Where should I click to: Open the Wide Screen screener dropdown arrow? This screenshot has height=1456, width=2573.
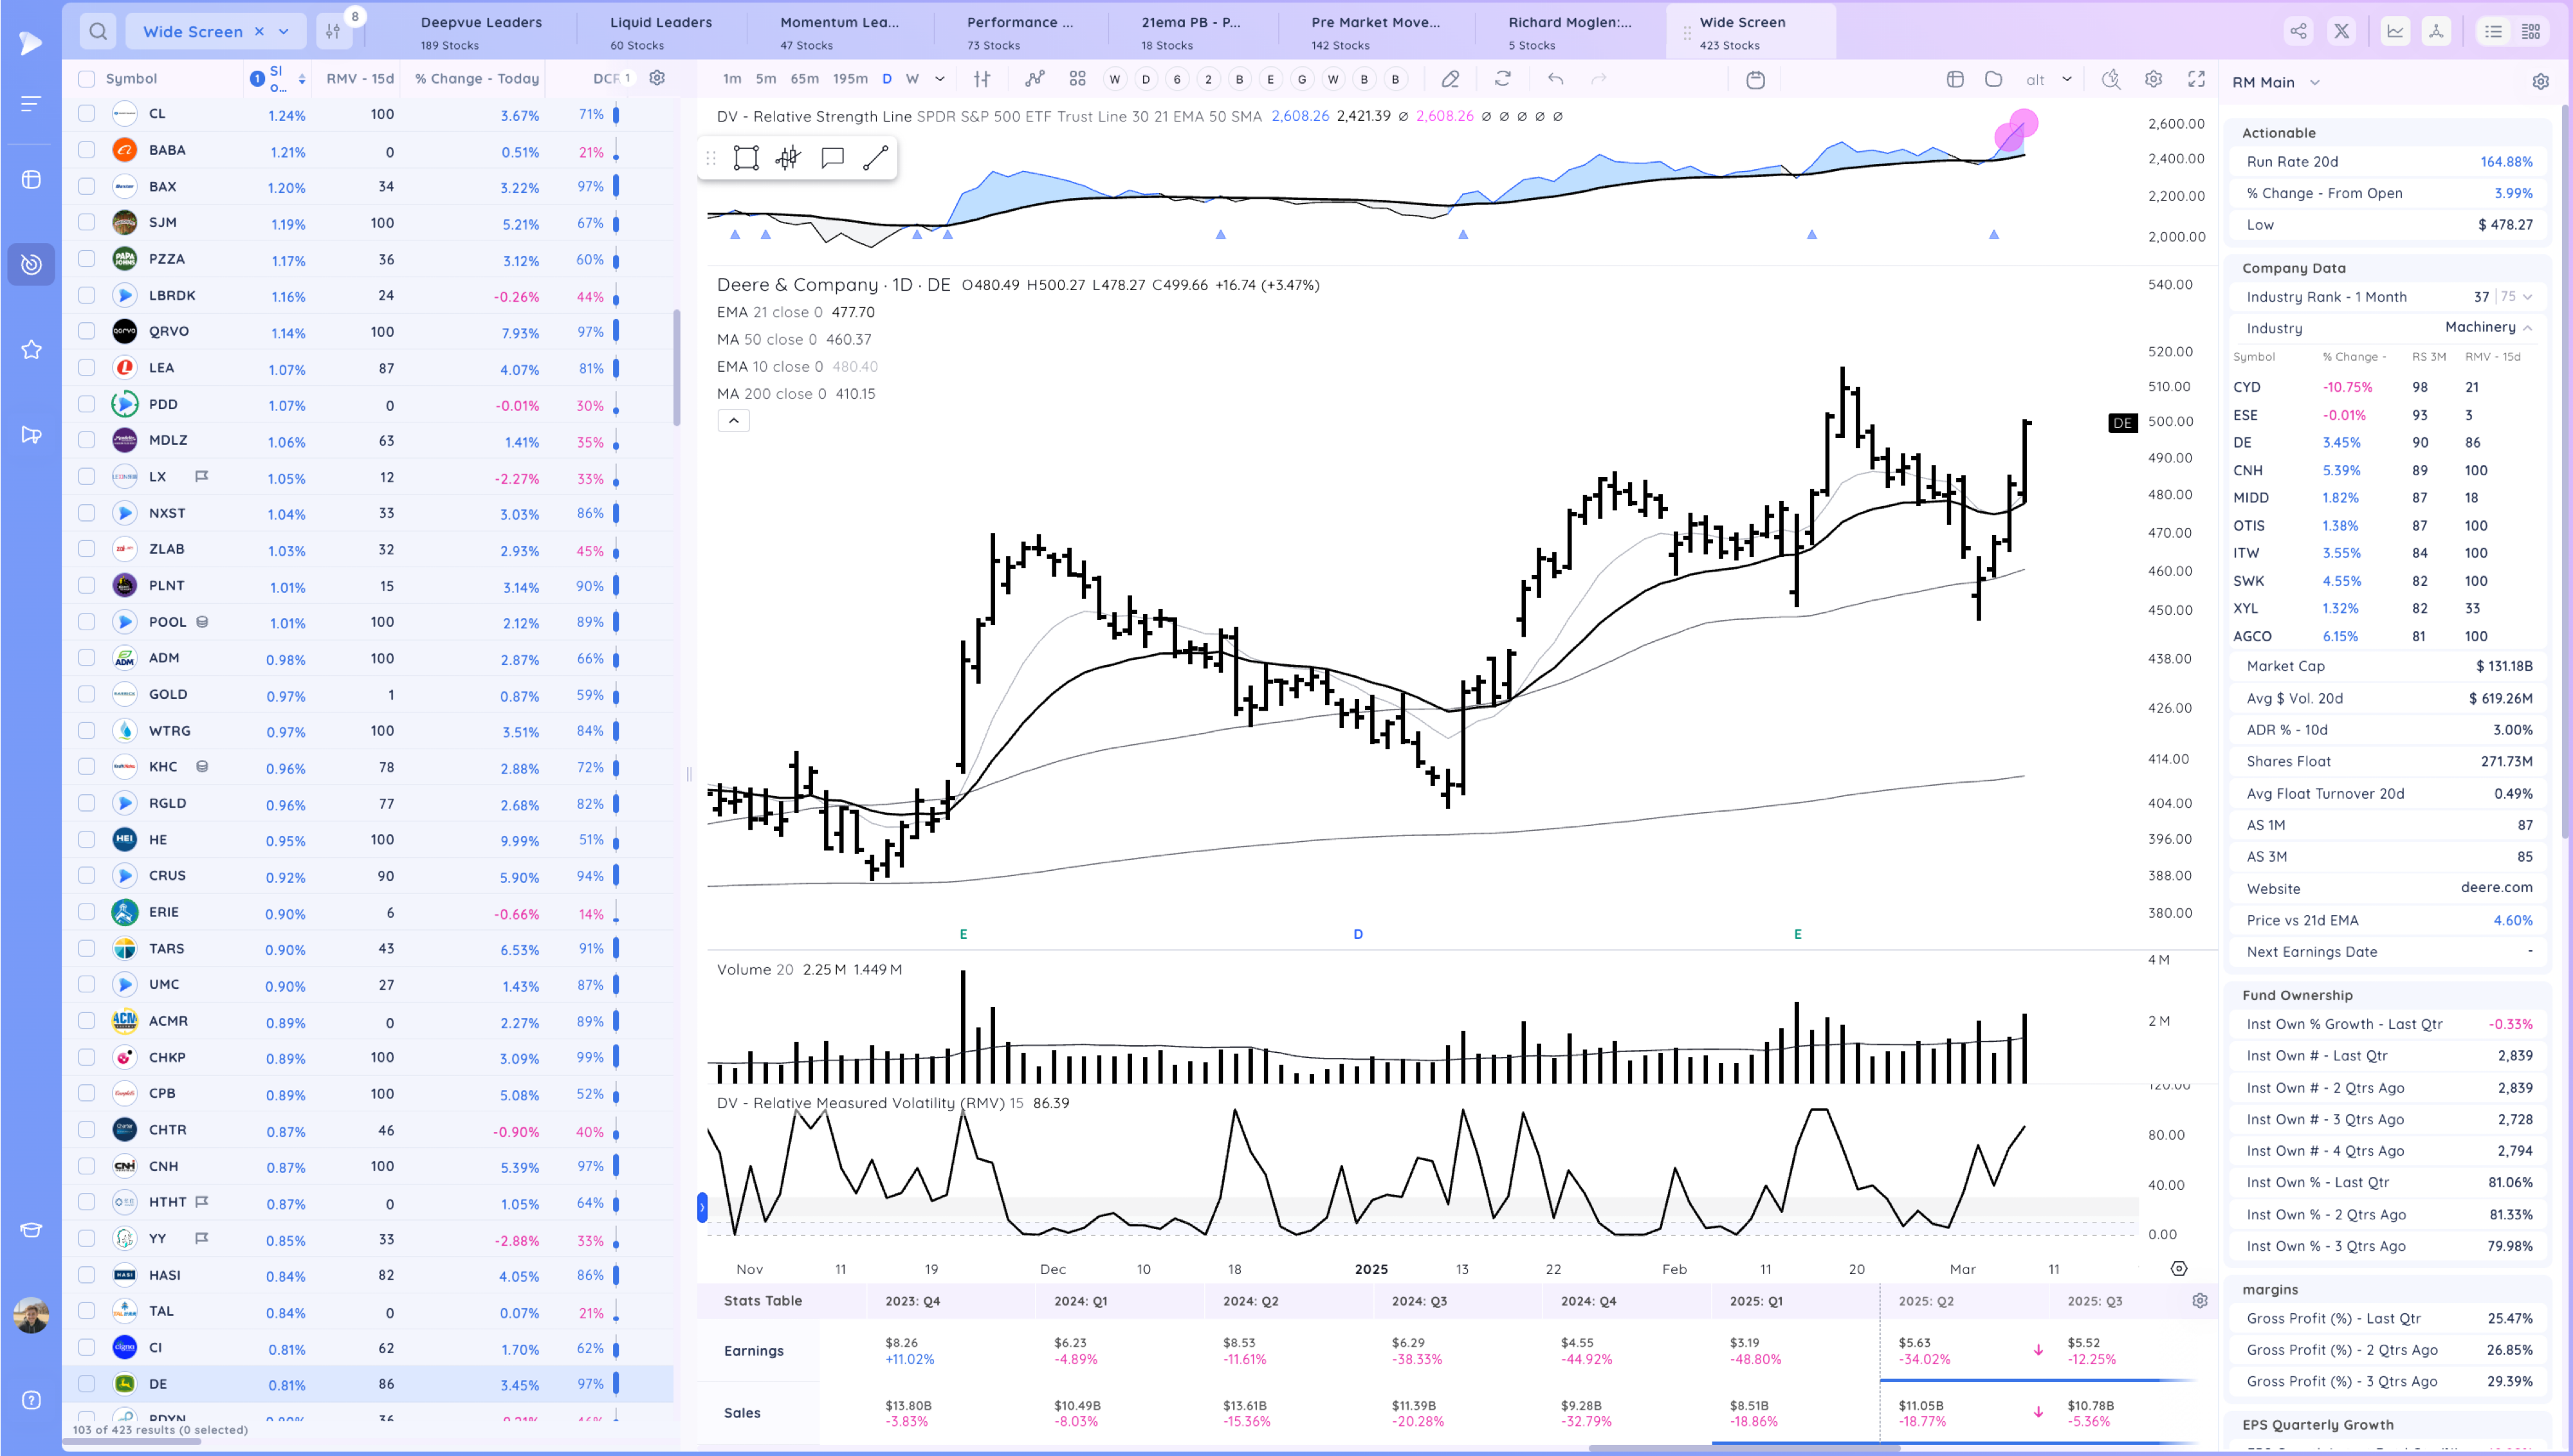coord(284,32)
